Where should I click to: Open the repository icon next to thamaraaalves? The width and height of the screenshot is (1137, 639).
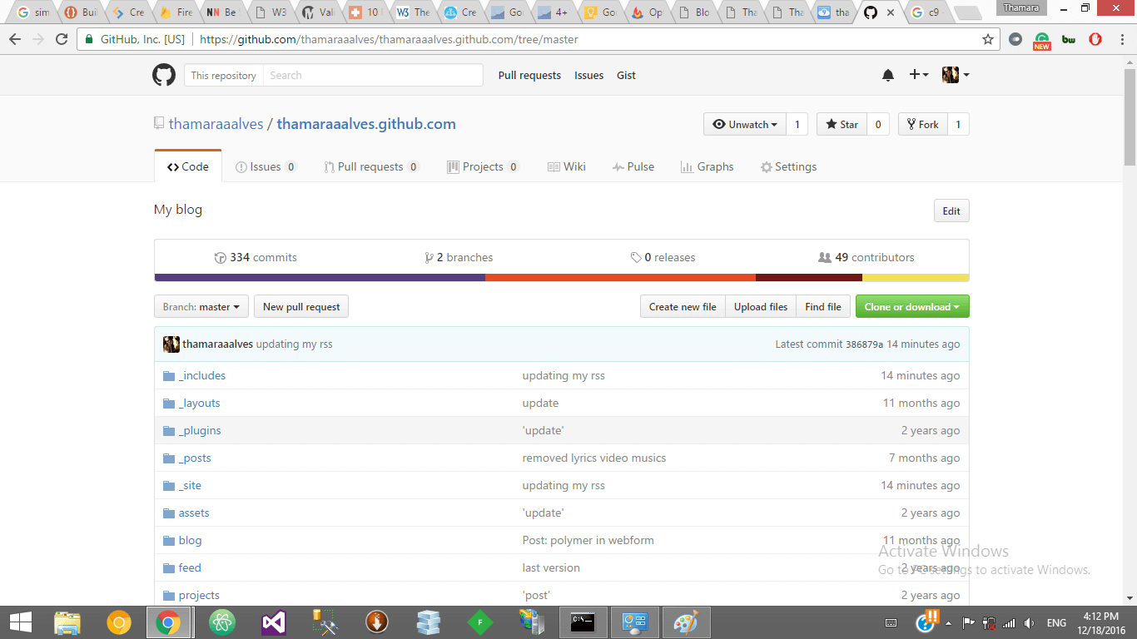pos(158,122)
